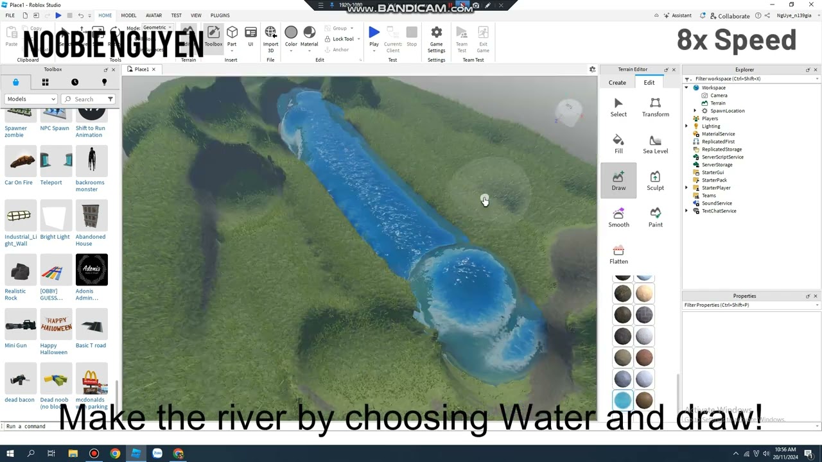Open File Explorer from taskbar
The height and width of the screenshot is (462, 822).
click(73, 454)
